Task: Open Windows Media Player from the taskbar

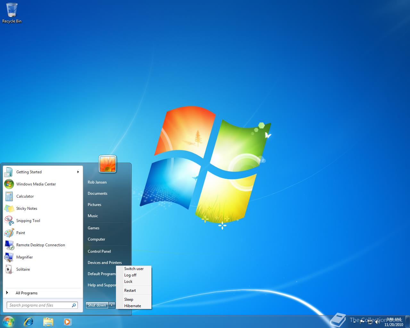Action: pos(67,322)
